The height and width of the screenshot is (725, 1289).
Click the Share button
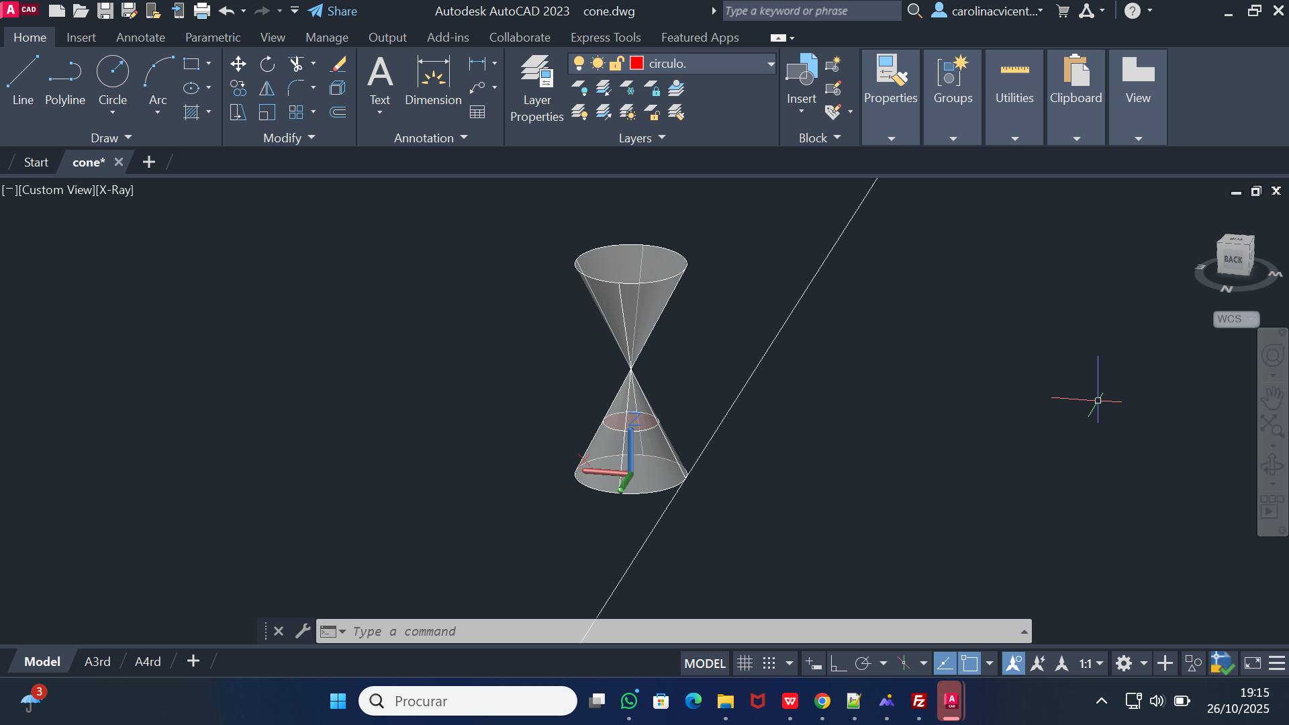tap(333, 11)
